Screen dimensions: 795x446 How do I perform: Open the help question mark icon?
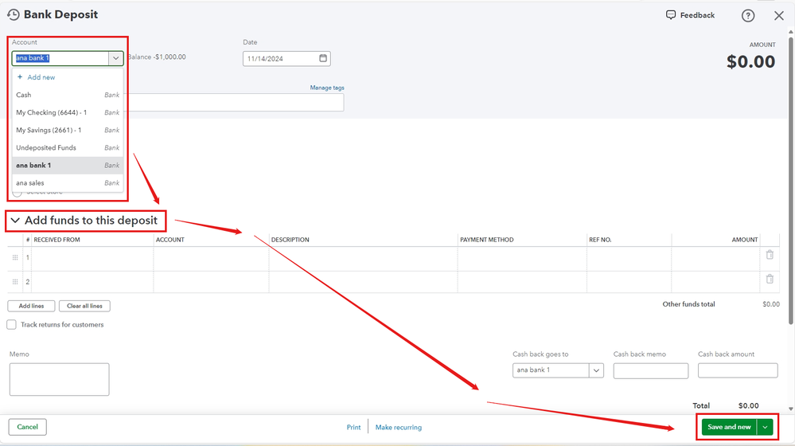tap(748, 16)
